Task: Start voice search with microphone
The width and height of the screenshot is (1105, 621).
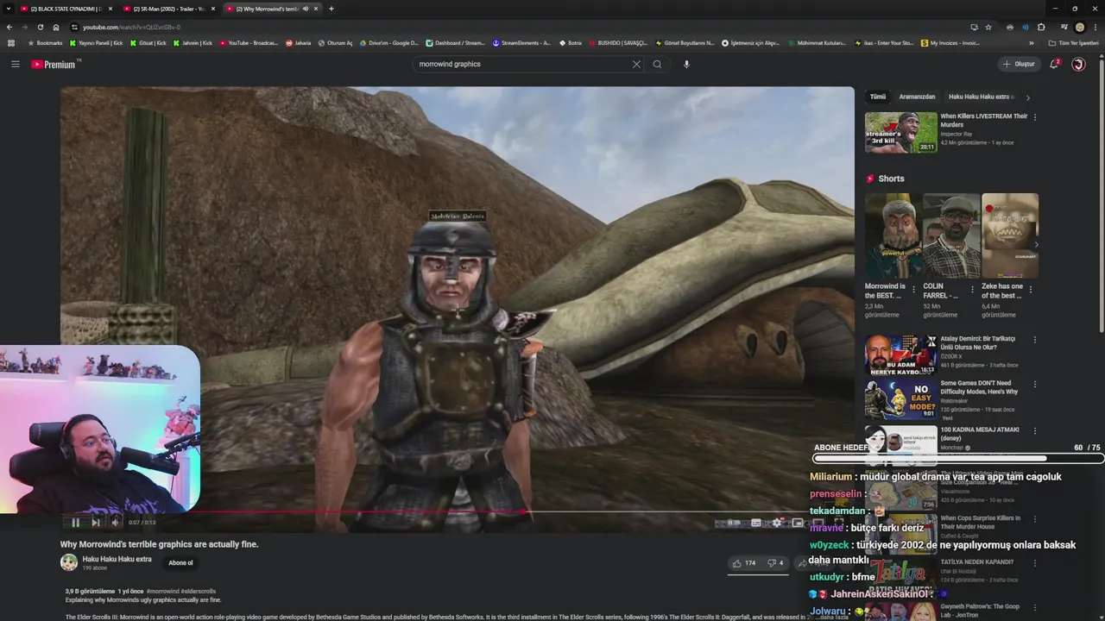Action: coord(686,64)
